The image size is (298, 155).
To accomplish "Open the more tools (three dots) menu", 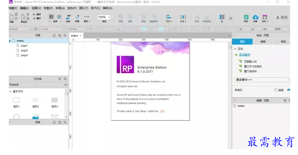I will point(87,17).
